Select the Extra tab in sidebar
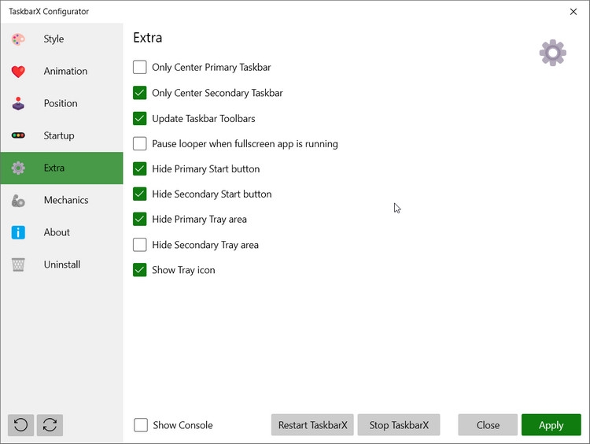 54,168
